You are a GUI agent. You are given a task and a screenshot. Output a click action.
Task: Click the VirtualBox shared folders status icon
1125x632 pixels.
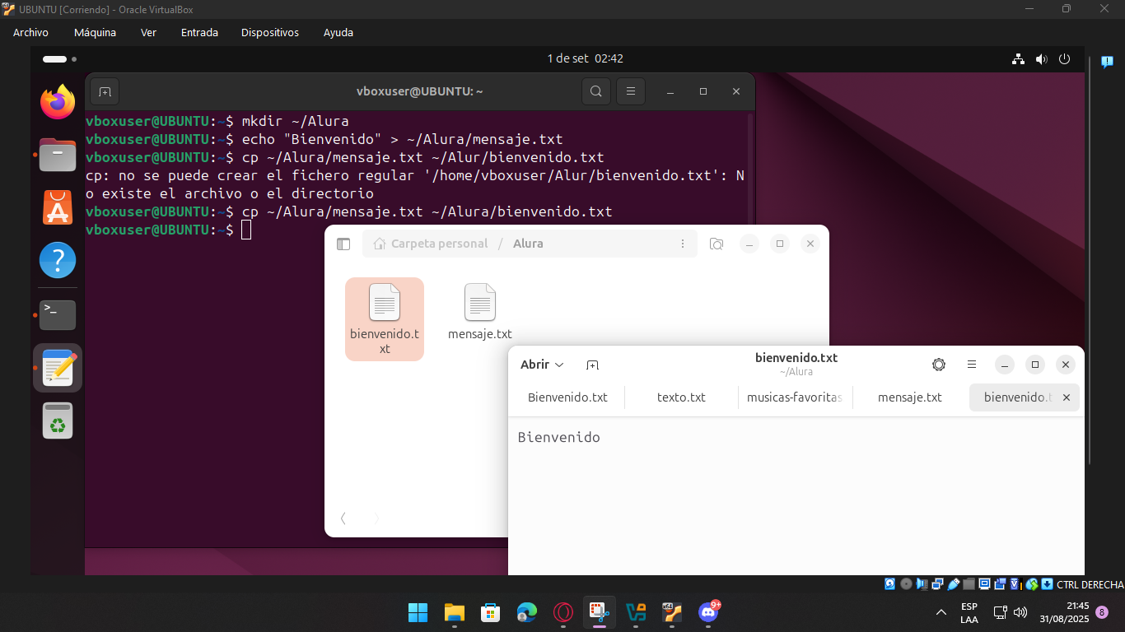tap(969, 584)
